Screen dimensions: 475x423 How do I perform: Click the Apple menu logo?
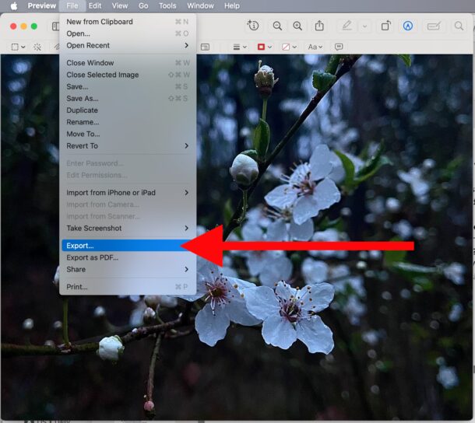(13, 5)
